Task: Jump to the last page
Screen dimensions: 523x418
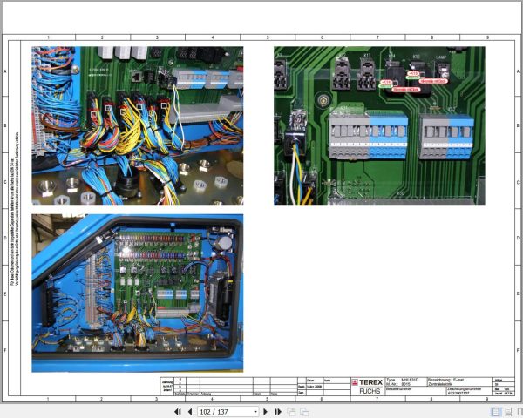Action: tap(278, 412)
